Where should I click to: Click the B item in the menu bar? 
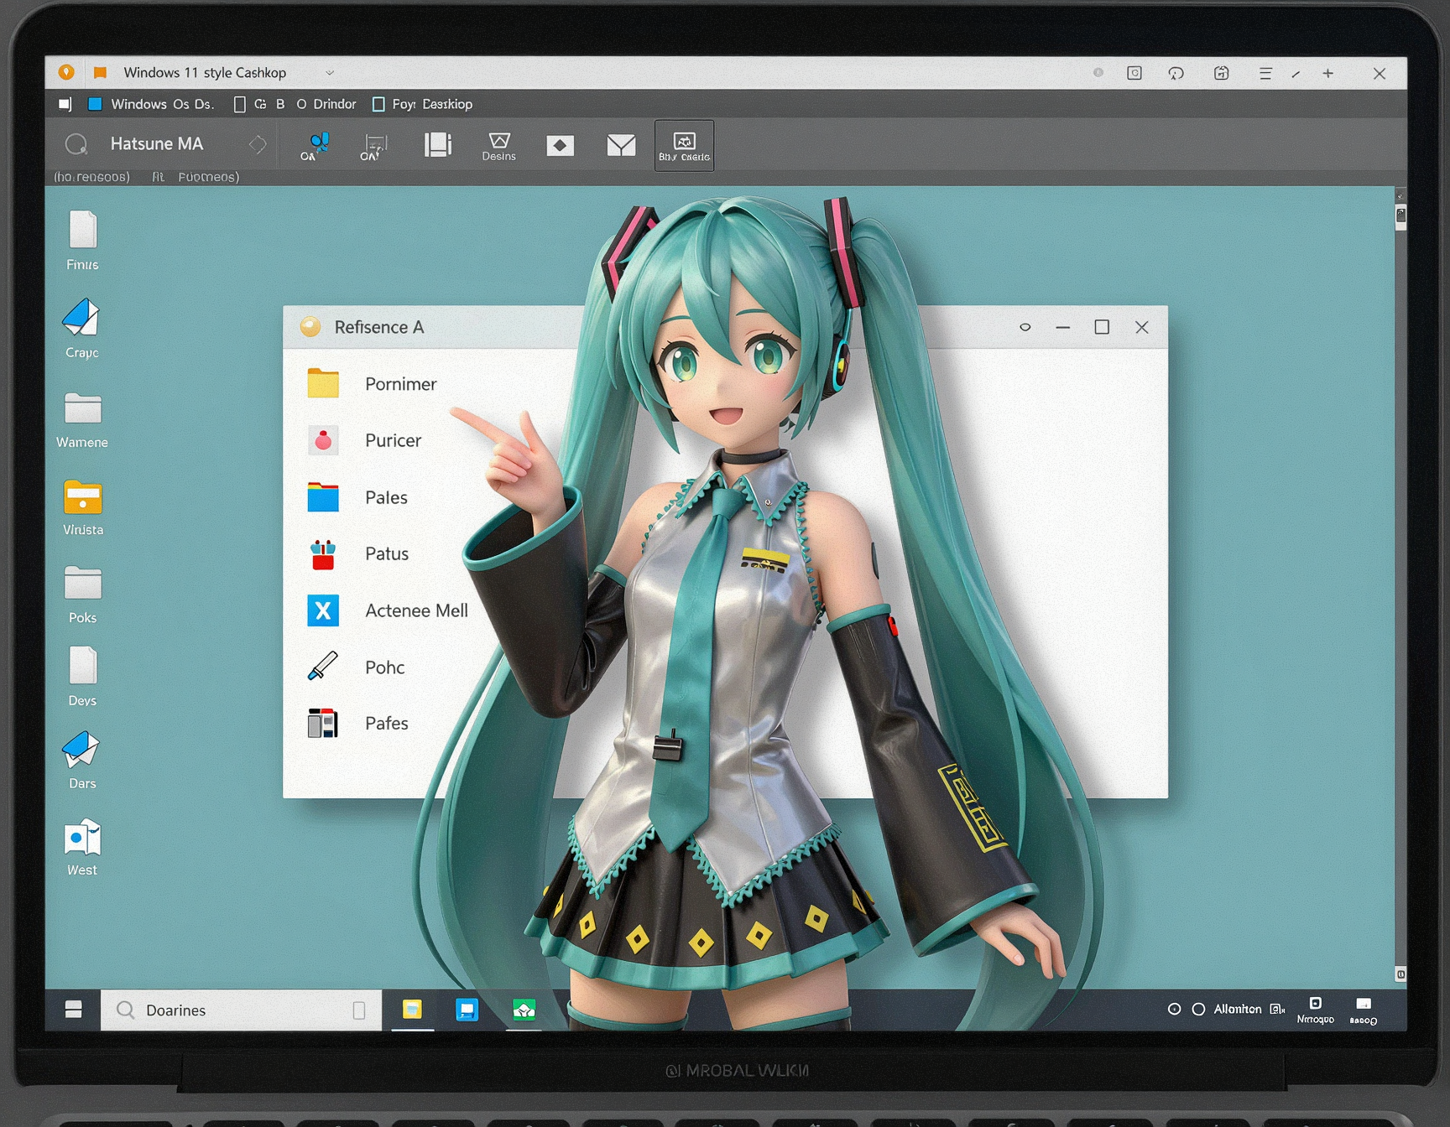[x=280, y=104]
